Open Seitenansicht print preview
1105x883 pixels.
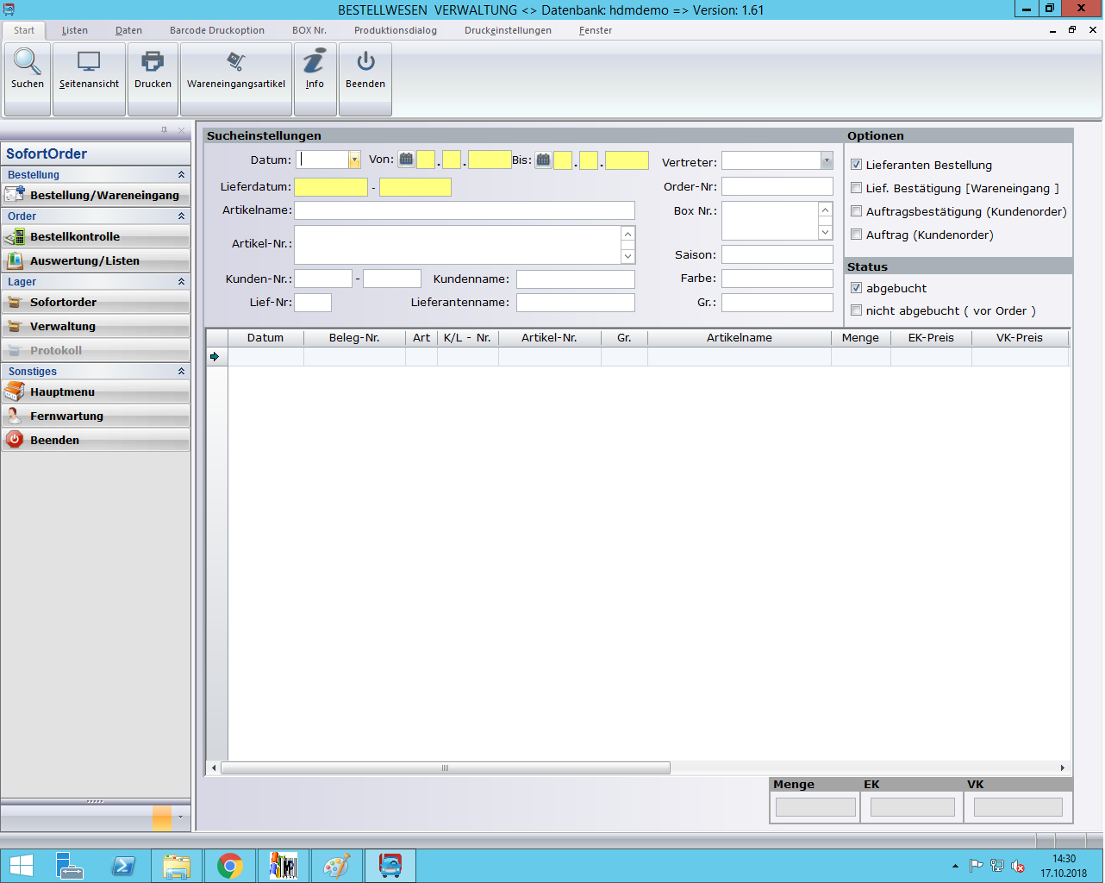point(89,63)
